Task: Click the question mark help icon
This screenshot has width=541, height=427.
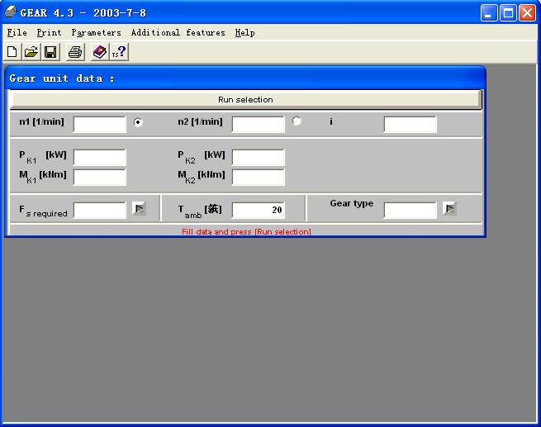Action: coord(119,52)
